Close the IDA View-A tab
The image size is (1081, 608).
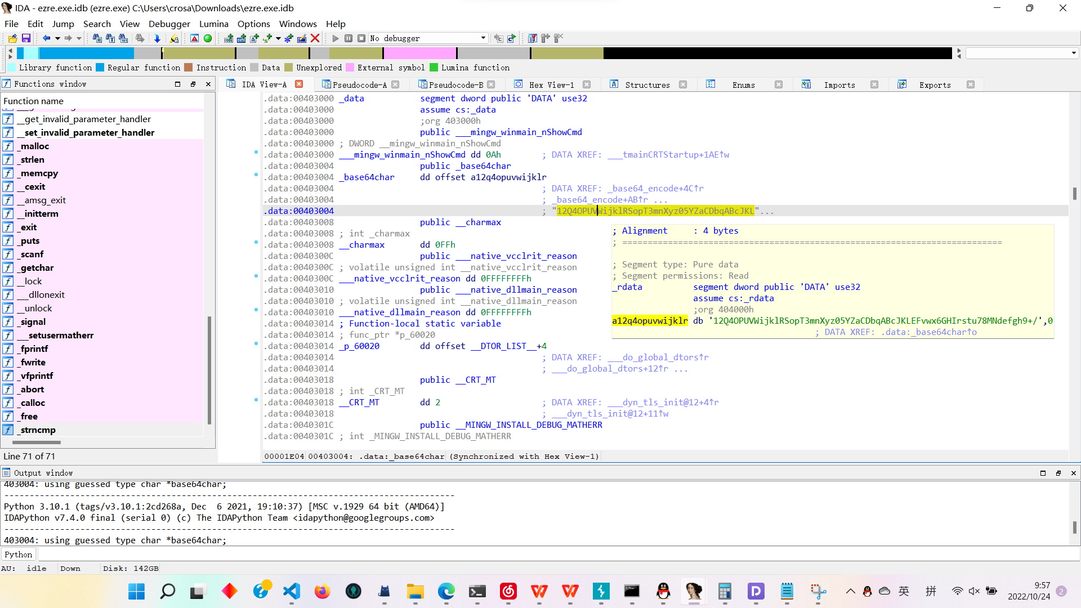click(299, 84)
